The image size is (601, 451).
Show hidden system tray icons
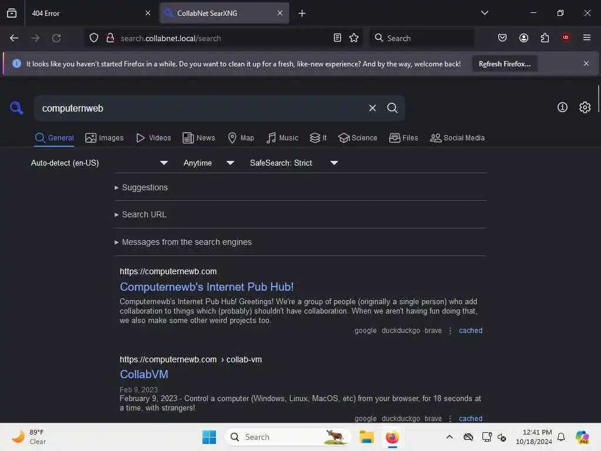pyautogui.click(x=450, y=437)
